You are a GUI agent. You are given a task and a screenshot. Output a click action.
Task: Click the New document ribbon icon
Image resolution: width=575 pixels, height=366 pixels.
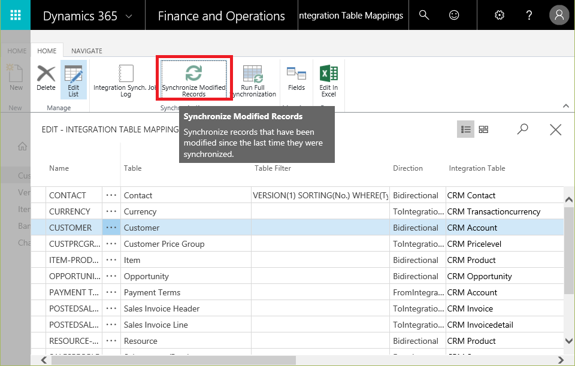[x=16, y=77]
